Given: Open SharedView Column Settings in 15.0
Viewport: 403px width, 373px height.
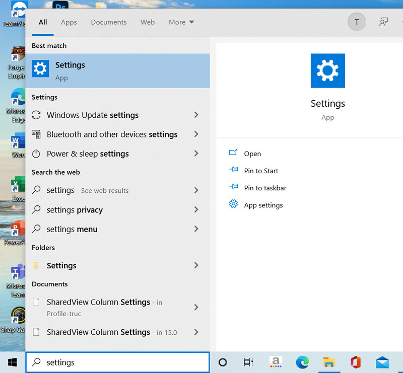Looking at the screenshot, I should 117,332.
